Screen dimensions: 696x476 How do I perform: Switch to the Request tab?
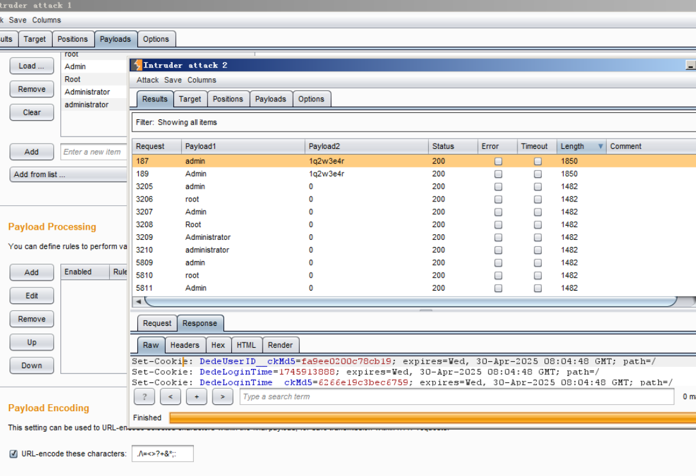point(157,323)
